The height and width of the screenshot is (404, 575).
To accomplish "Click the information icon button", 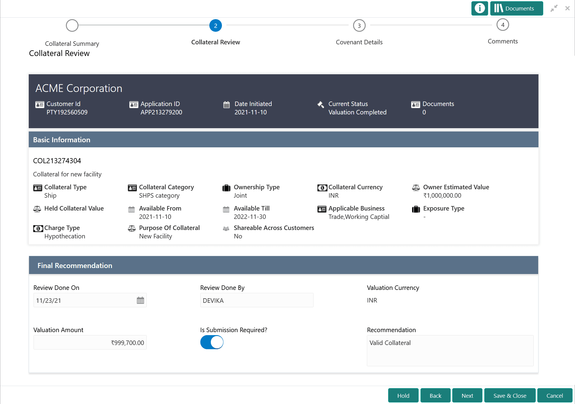I will (479, 8).
